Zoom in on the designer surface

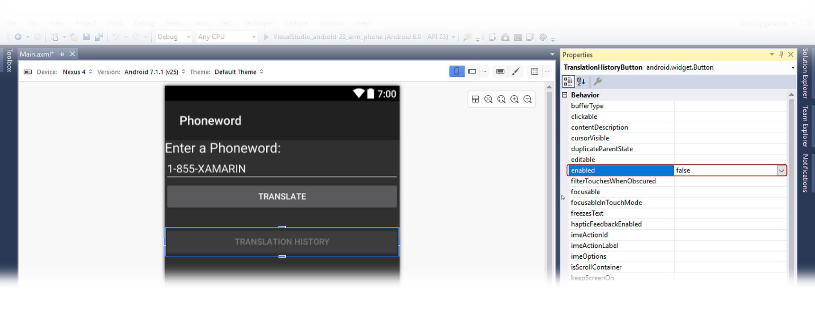click(x=515, y=99)
